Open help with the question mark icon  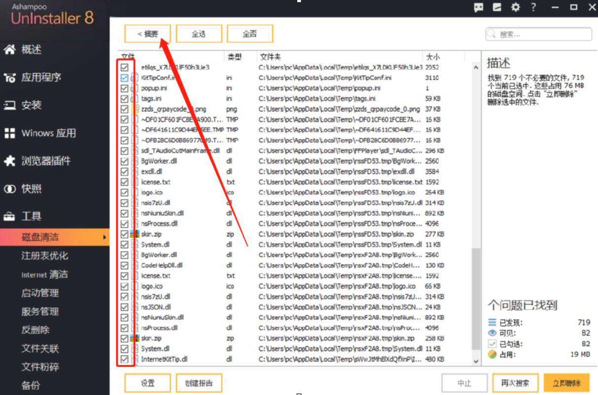pyautogui.click(x=533, y=7)
